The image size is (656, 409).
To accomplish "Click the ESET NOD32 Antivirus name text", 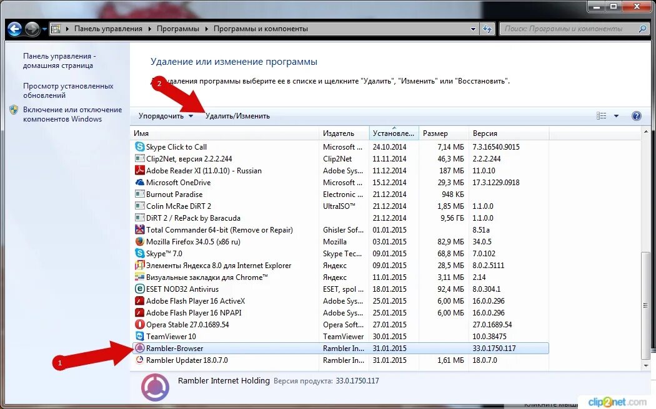I will (x=182, y=289).
